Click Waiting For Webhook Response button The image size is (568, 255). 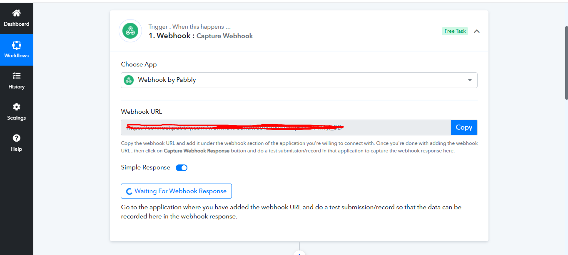point(176,191)
